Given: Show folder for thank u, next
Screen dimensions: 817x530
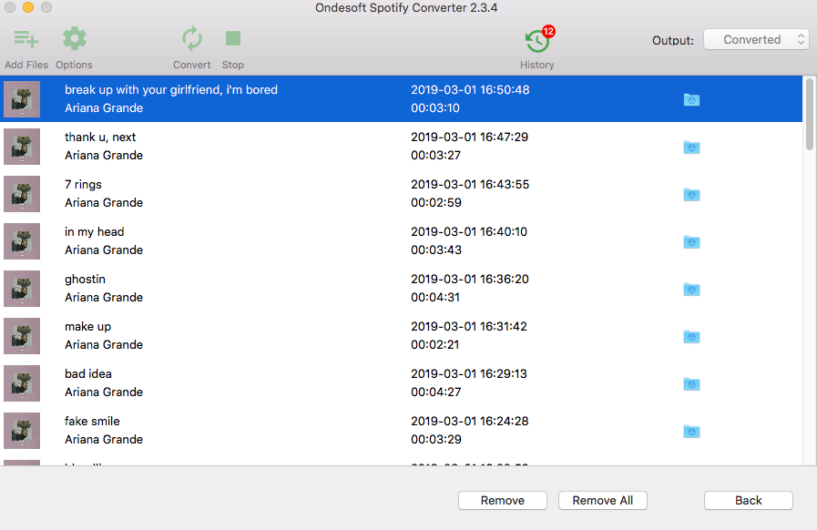Looking at the screenshot, I should 691,147.
